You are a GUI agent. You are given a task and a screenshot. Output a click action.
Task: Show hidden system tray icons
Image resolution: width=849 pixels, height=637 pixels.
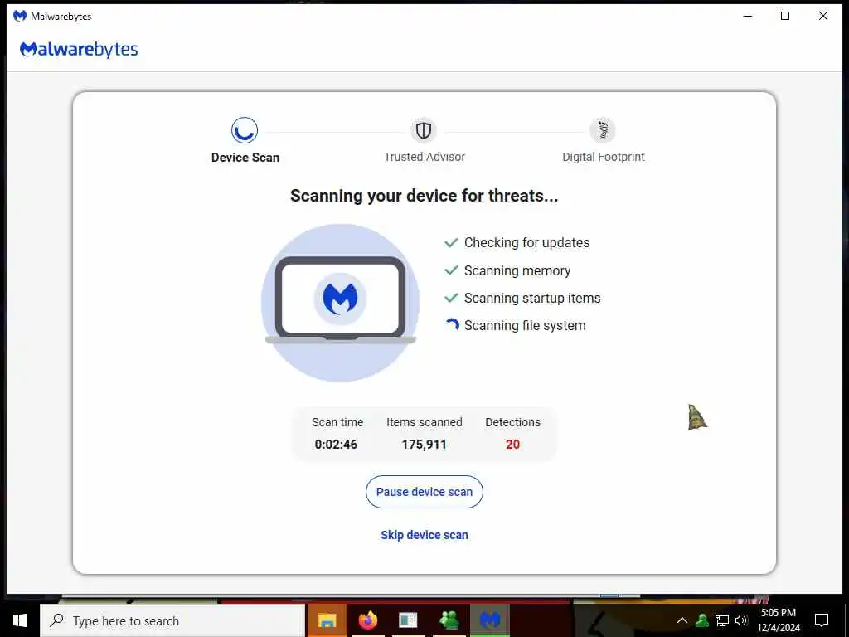(682, 620)
